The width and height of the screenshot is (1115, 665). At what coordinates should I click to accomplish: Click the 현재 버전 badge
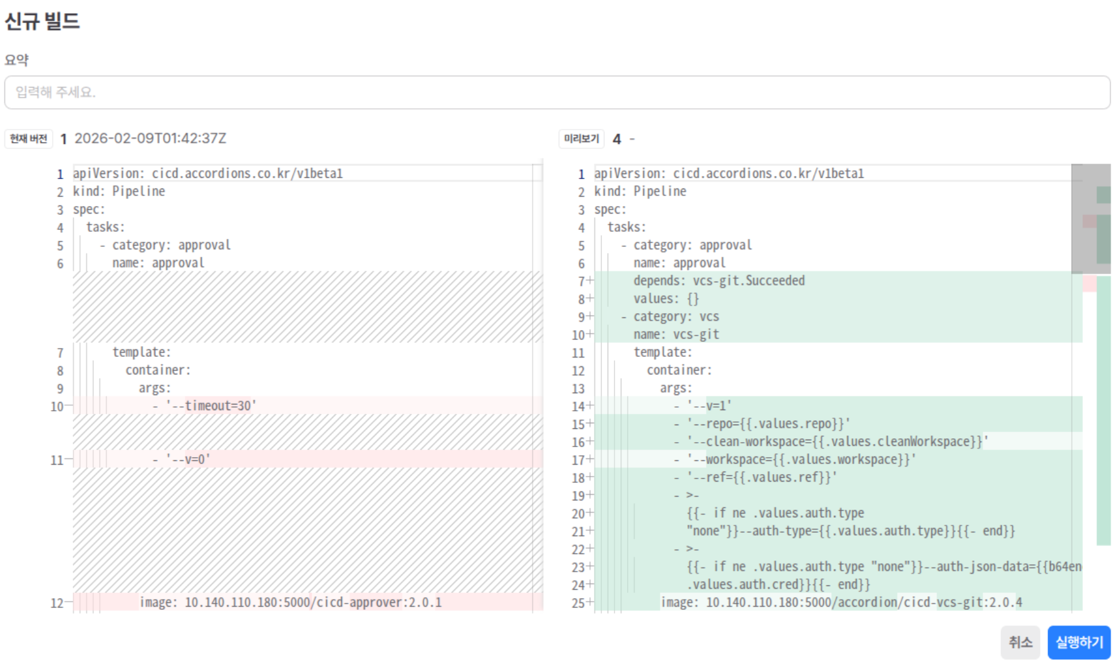coord(29,138)
